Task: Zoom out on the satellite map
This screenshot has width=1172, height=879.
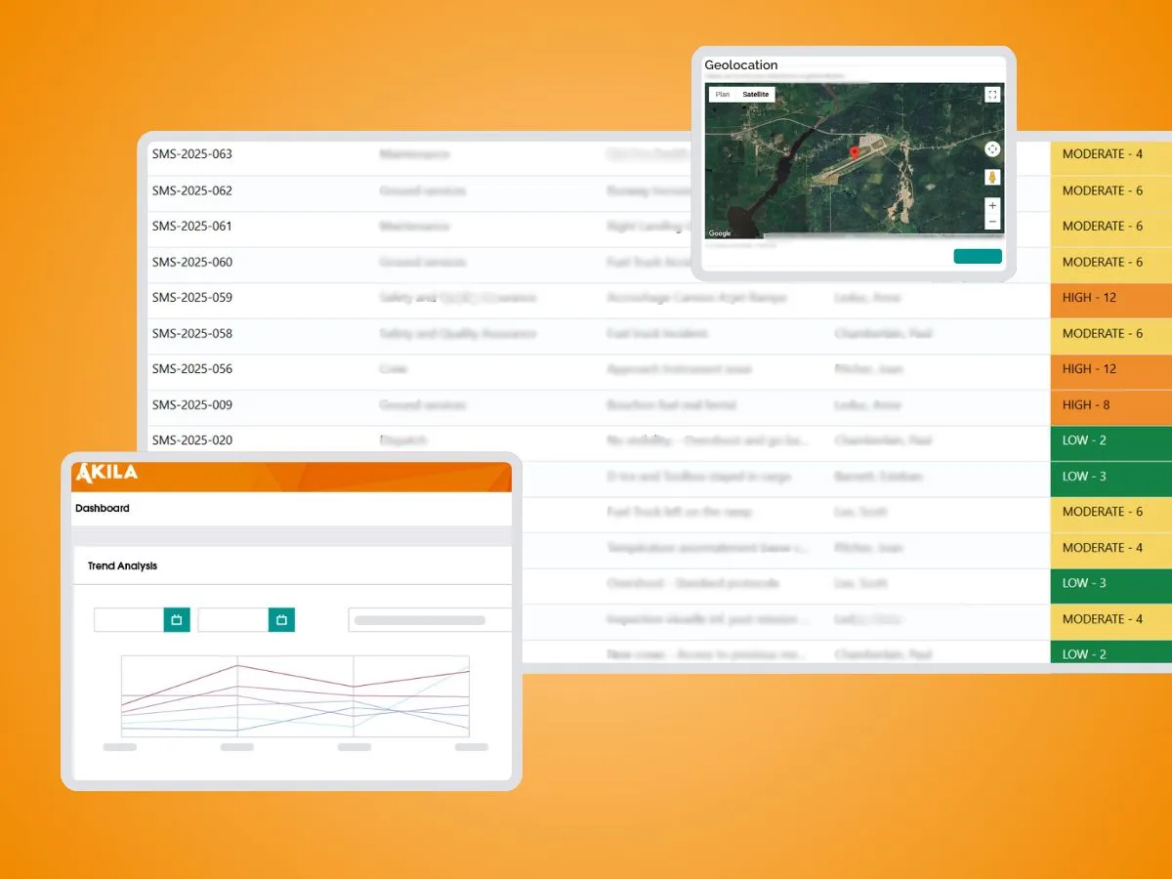Action: [992, 223]
